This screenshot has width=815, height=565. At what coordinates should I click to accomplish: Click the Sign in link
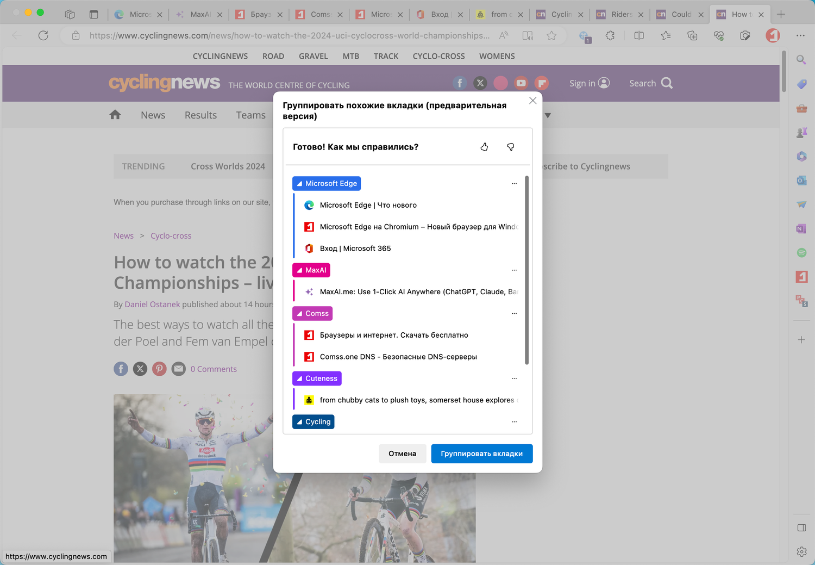click(x=590, y=83)
